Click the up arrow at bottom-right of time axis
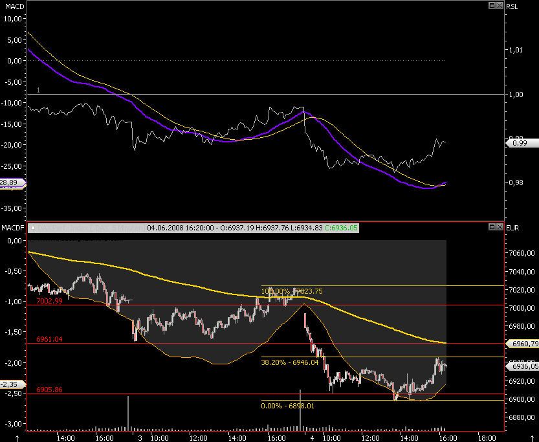 tap(533, 439)
